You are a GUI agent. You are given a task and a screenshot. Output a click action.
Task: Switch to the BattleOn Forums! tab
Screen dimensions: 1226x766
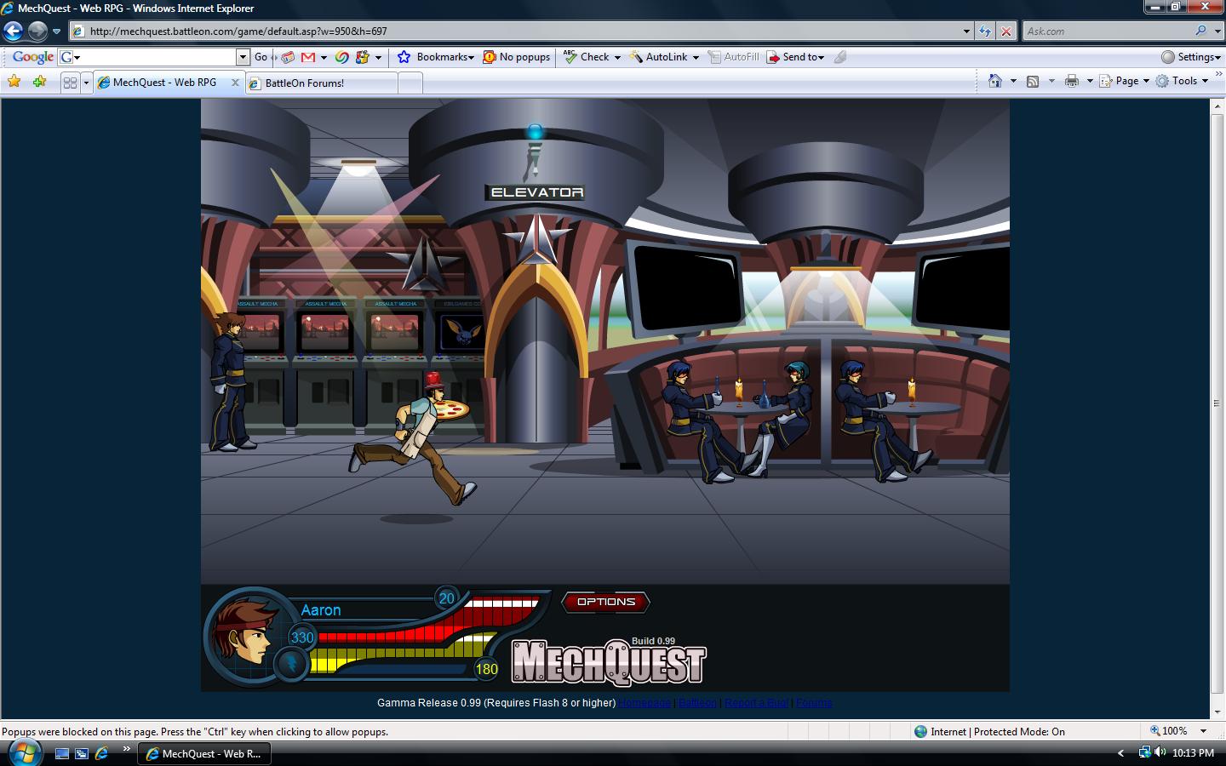pos(321,83)
